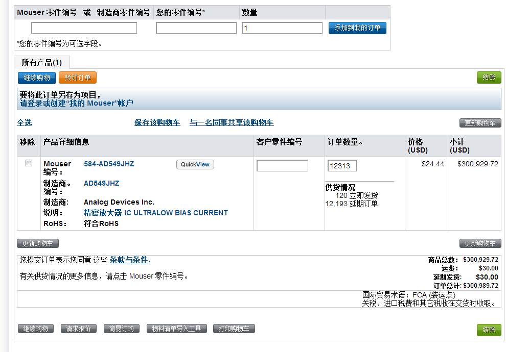Viewport: 506px width, 352px height.
Task: Click the 国际贸易术语：FCA (装运点) text
Action: point(408,295)
